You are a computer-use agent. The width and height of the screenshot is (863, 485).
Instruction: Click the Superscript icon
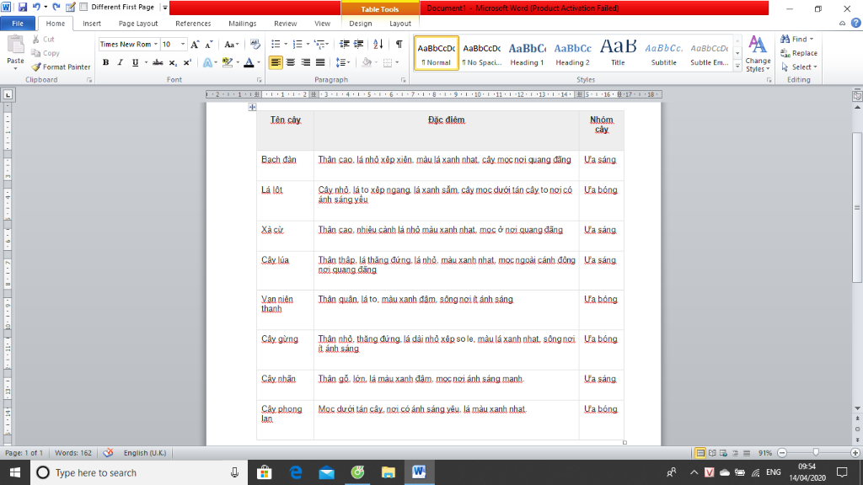(x=187, y=62)
